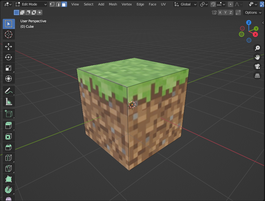The height and width of the screenshot is (201, 265).
Task: Open the Mesh menu
Action: [113, 4]
